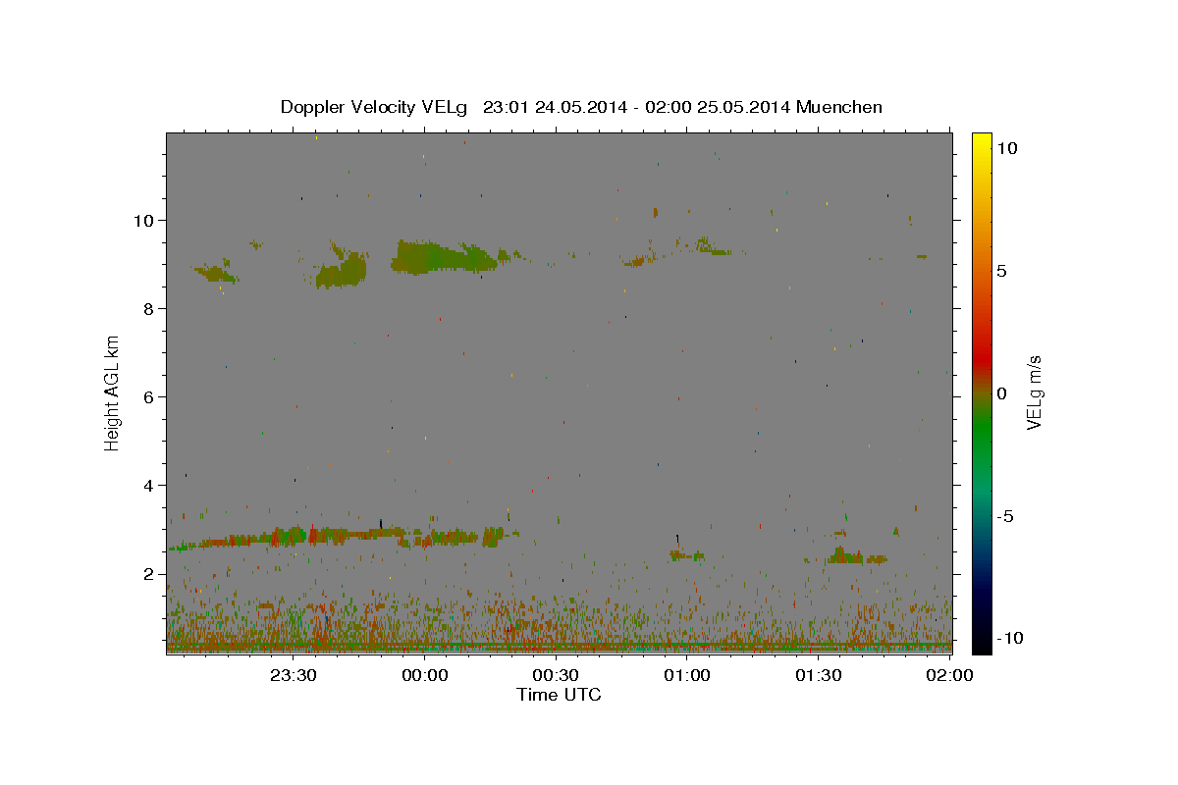
Task: Select the 'Muenchen' location text in title
Action: tap(839, 107)
